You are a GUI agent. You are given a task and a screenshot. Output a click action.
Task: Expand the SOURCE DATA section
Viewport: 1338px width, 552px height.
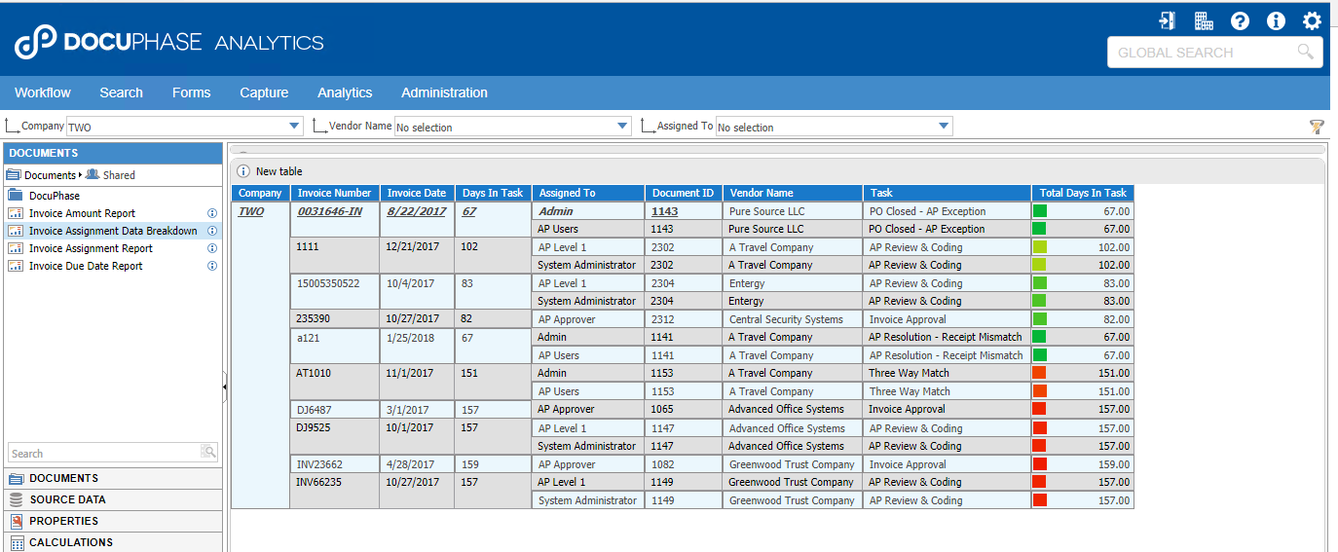point(113,499)
